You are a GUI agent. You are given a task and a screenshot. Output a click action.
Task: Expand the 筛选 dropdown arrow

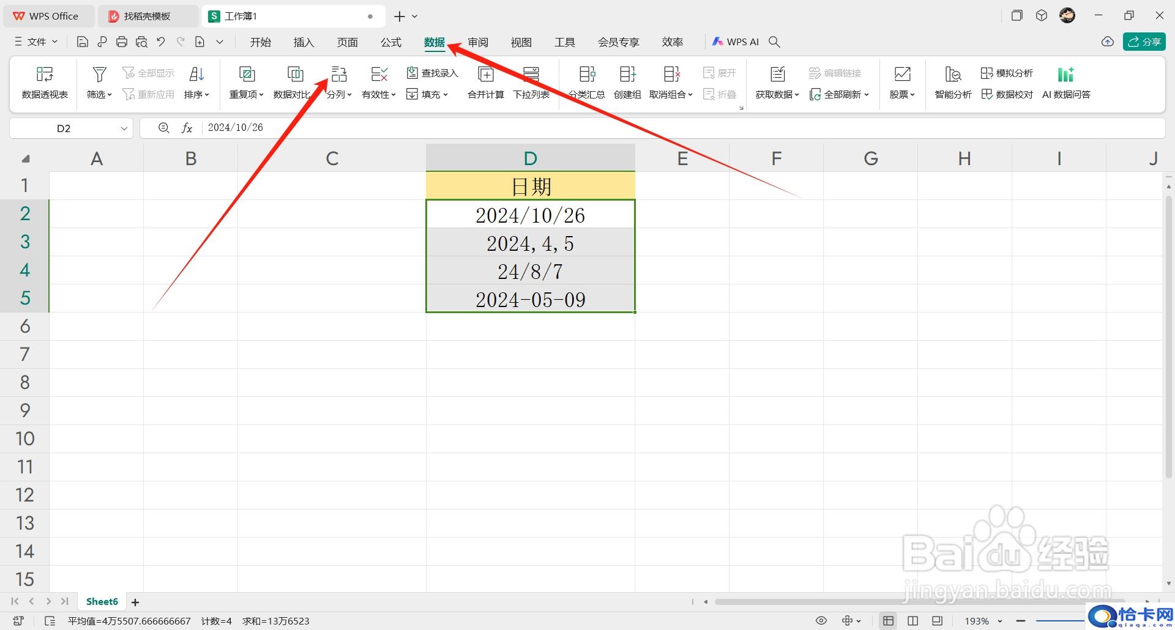click(110, 95)
